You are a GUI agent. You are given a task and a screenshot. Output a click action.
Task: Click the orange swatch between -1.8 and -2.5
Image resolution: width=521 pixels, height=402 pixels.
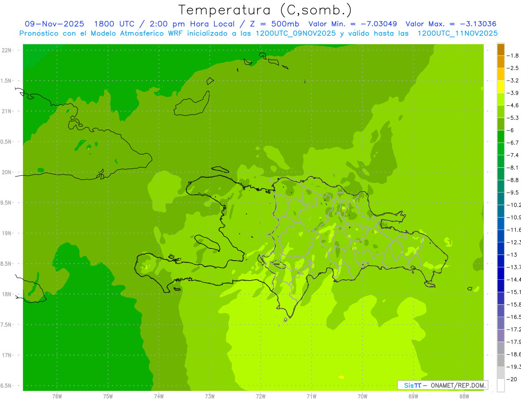click(501, 62)
